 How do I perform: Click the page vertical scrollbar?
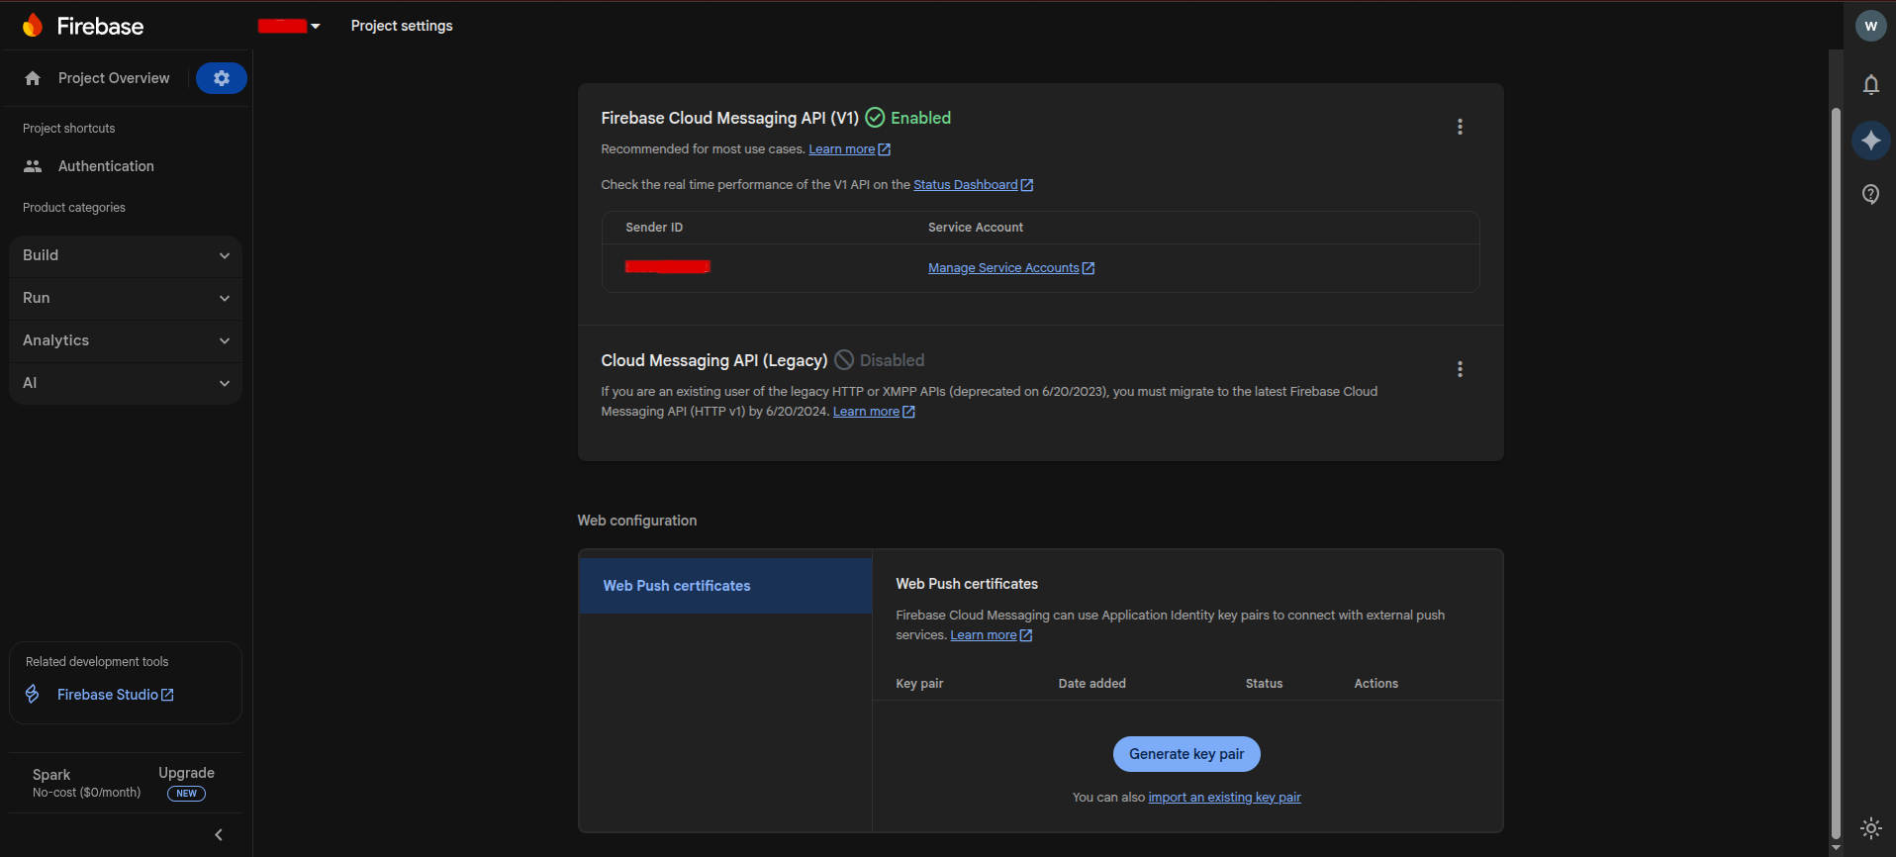[1836, 465]
